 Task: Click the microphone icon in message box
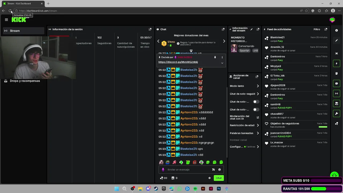point(163,170)
